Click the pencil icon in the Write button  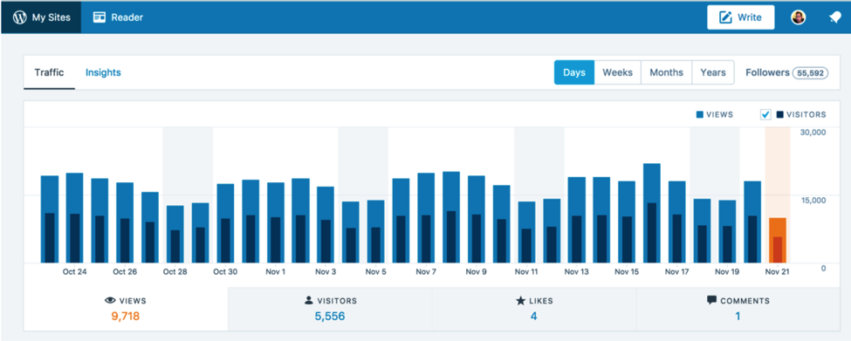point(725,17)
